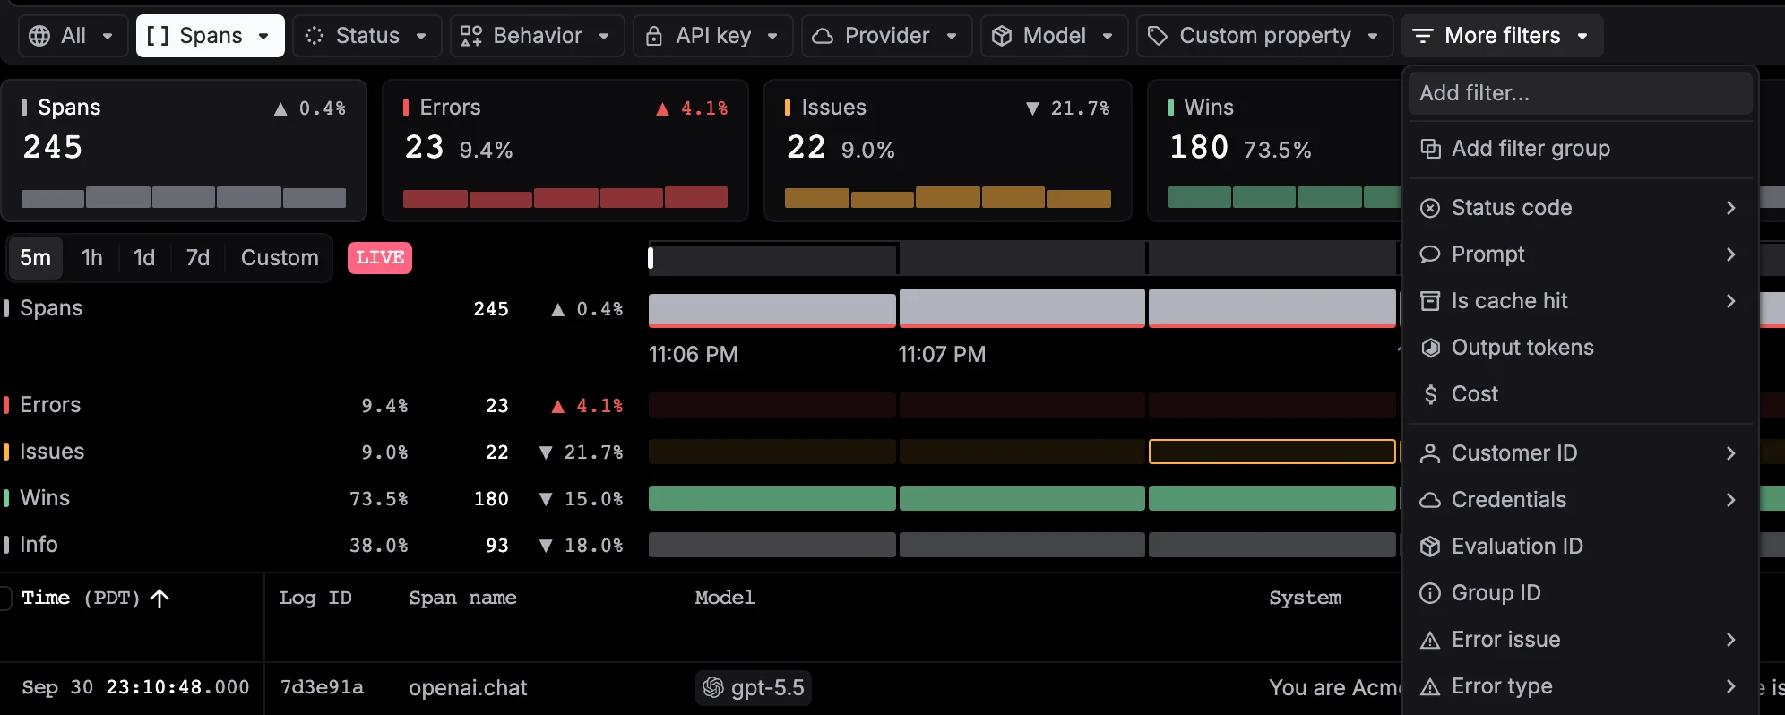Click the Behavior shapes icon
1785x715 pixels.
click(471, 36)
